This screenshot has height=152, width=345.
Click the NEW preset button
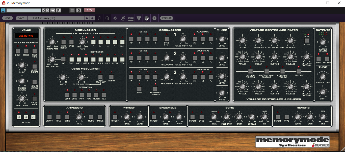8,18
